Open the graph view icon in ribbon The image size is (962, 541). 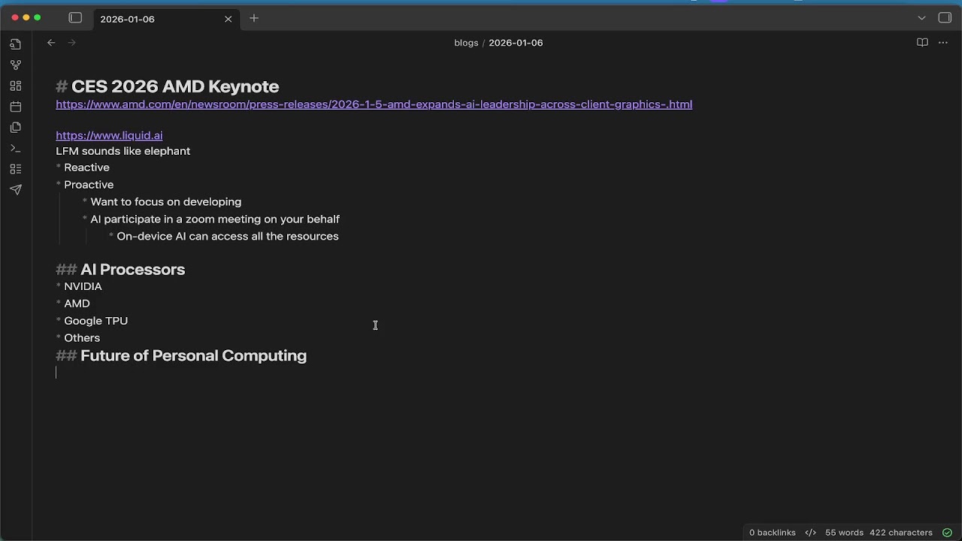coord(16,65)
